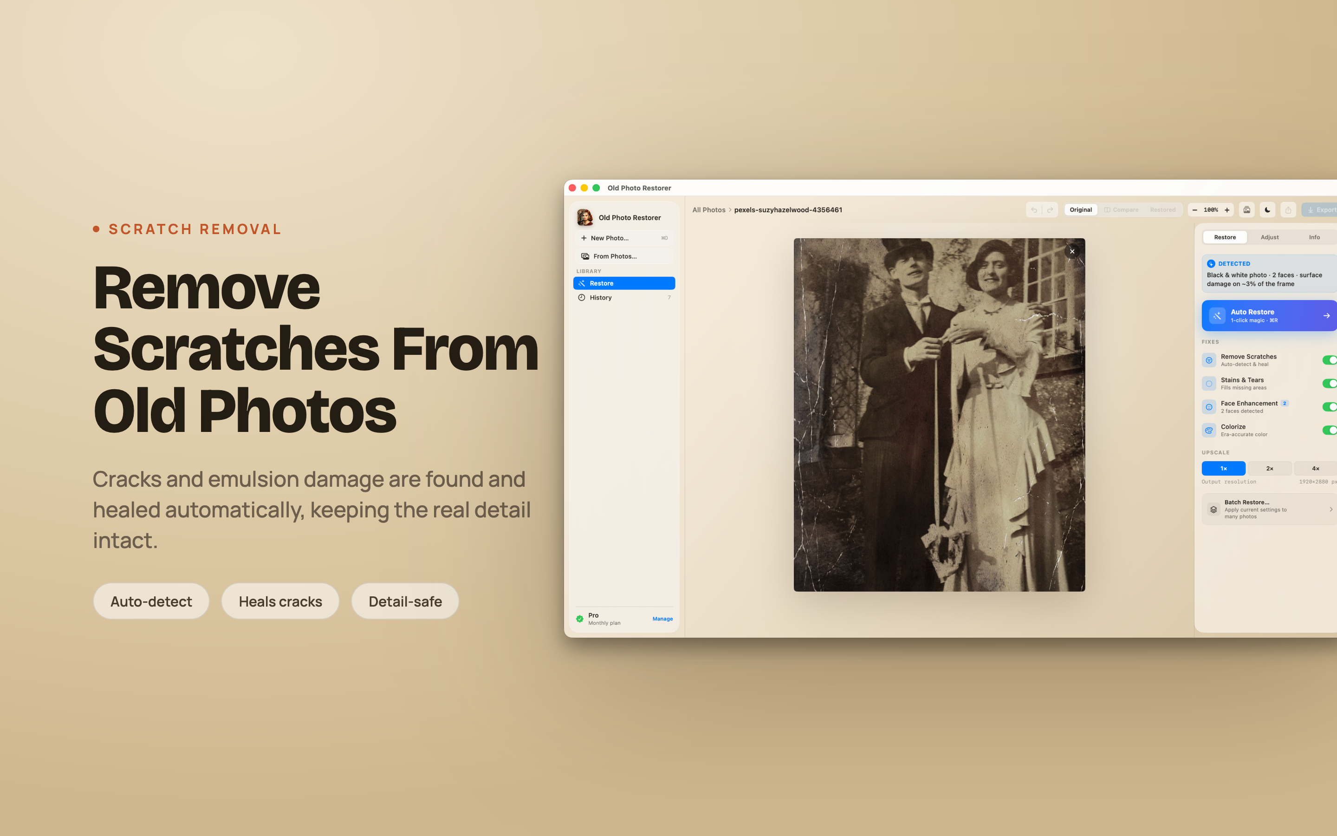Zoom in with the plus button
The image size is (1337, 836).
pyautogui.click(x=1227, y=210)
